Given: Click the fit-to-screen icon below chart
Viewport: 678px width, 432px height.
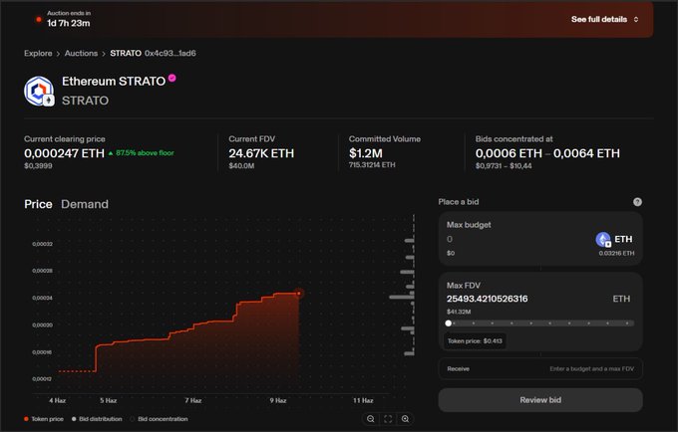Looking at the screenshot, I should tap(388, 419).
